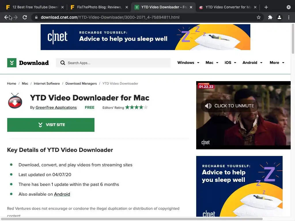Screen dimensions: 295x221
Task: Close the 'YTD Video Downloader' tab
Action: pos(191,7)
